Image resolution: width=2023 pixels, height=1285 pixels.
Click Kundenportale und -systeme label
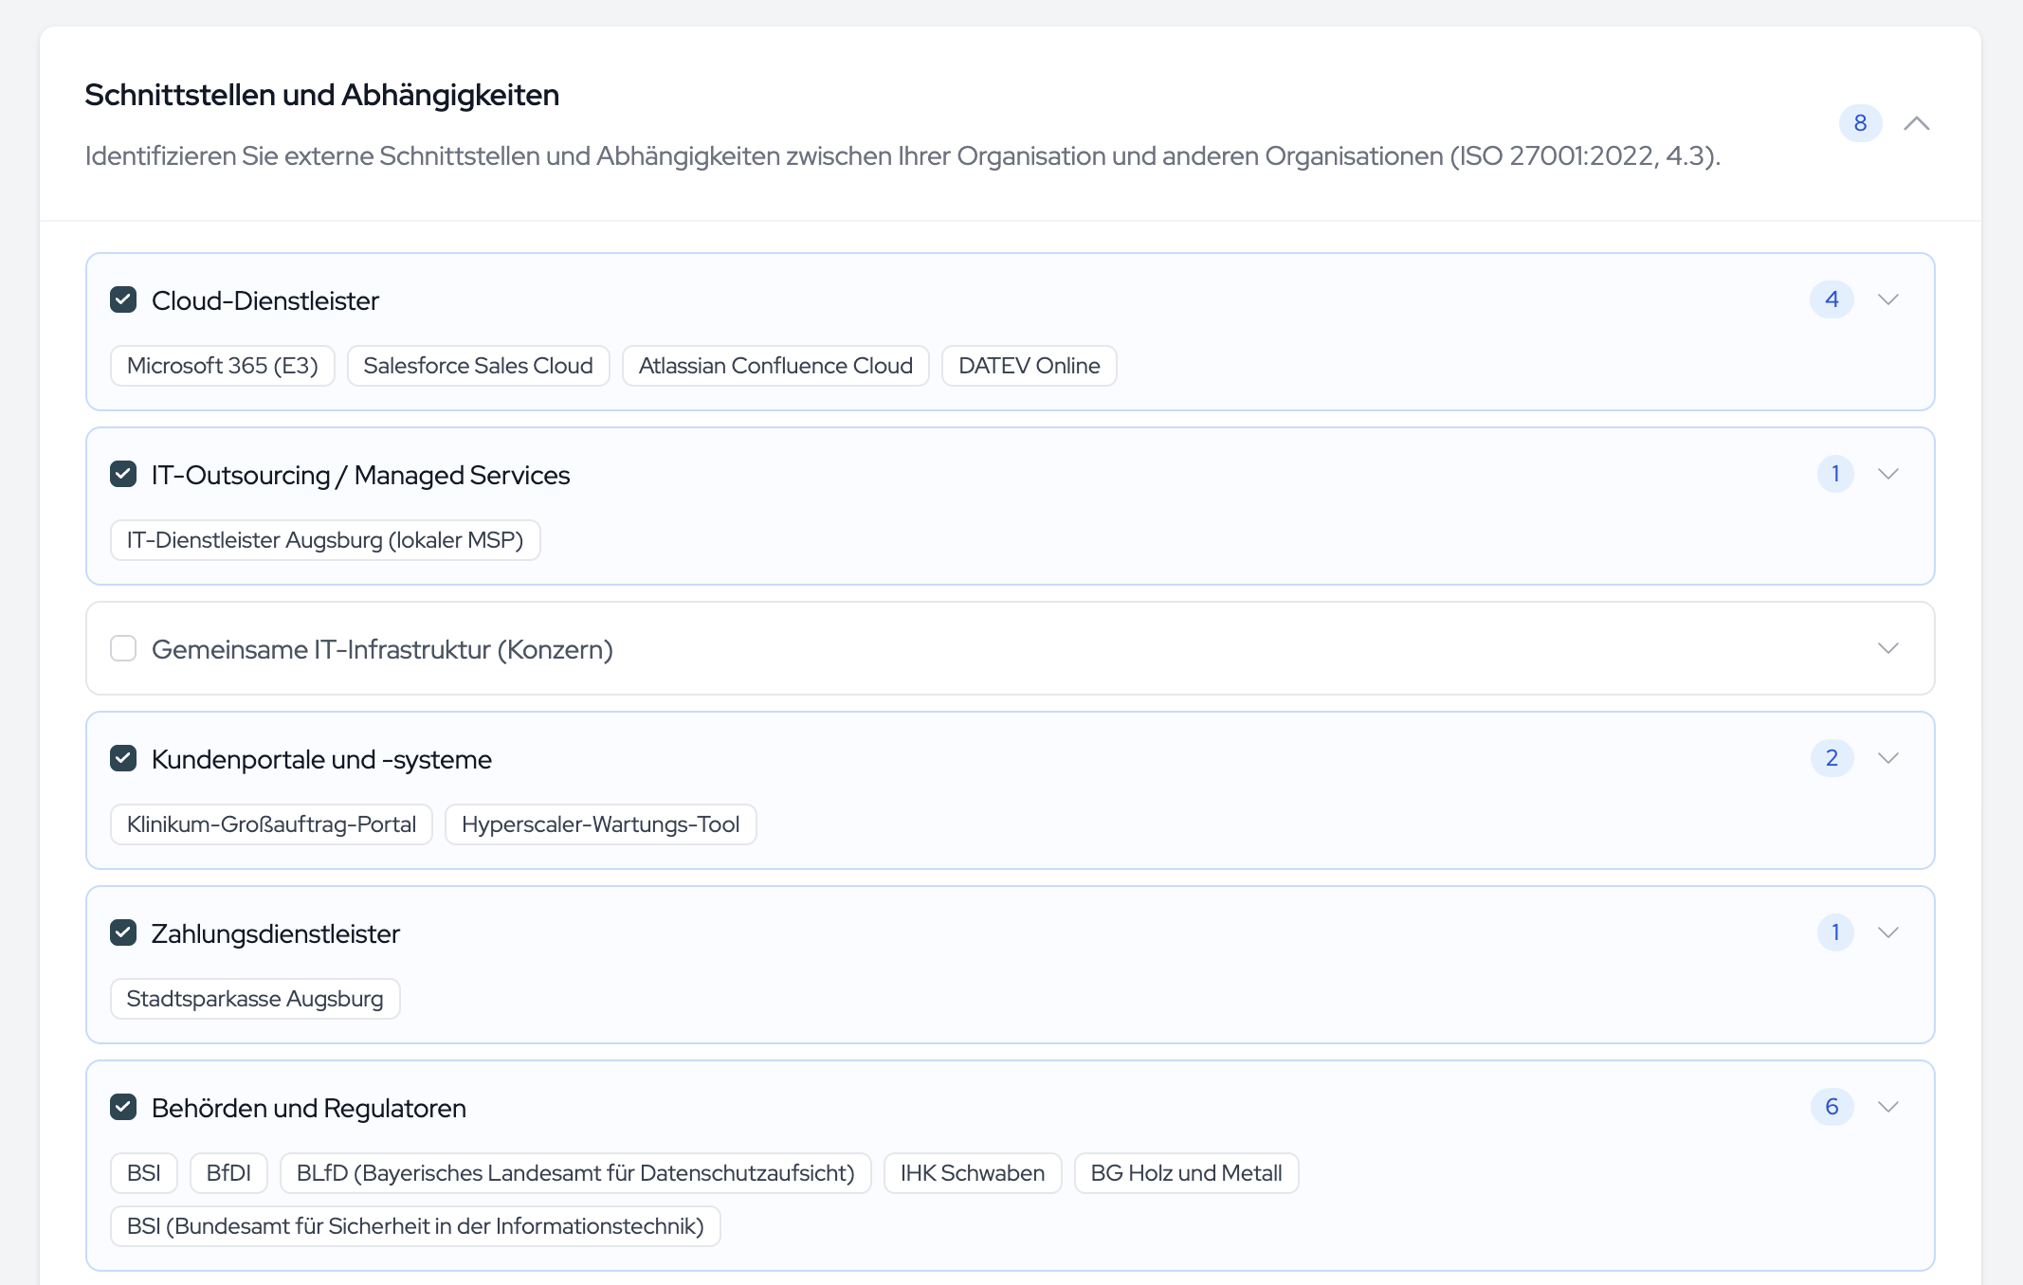point(321,759)
